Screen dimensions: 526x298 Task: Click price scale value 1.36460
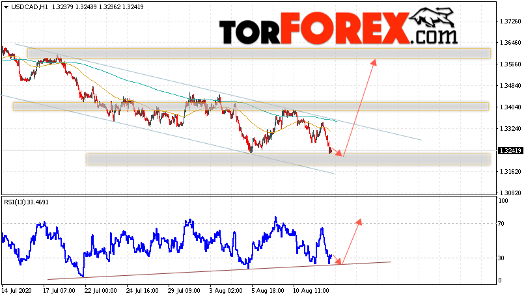(x=510, y=42)
